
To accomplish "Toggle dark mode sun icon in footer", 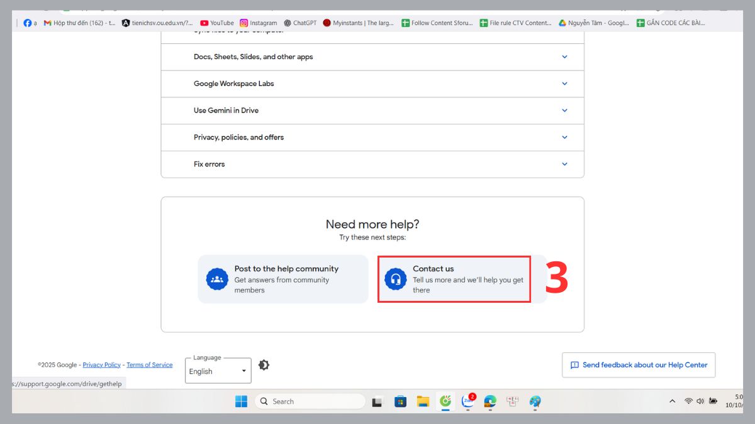I will pyautogui.click(x=264, y=365).
